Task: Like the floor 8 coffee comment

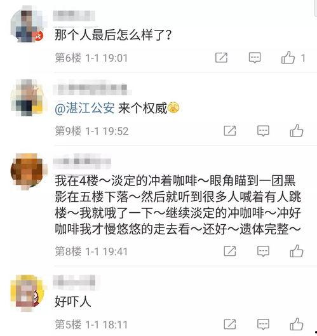Action: pyautogui.click(x=297, y=251)
